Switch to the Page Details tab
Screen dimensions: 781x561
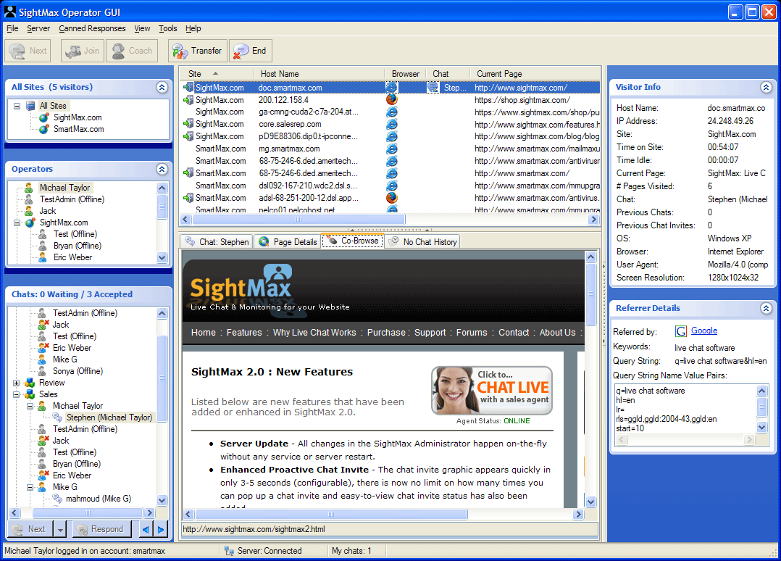tap(288, 241)
